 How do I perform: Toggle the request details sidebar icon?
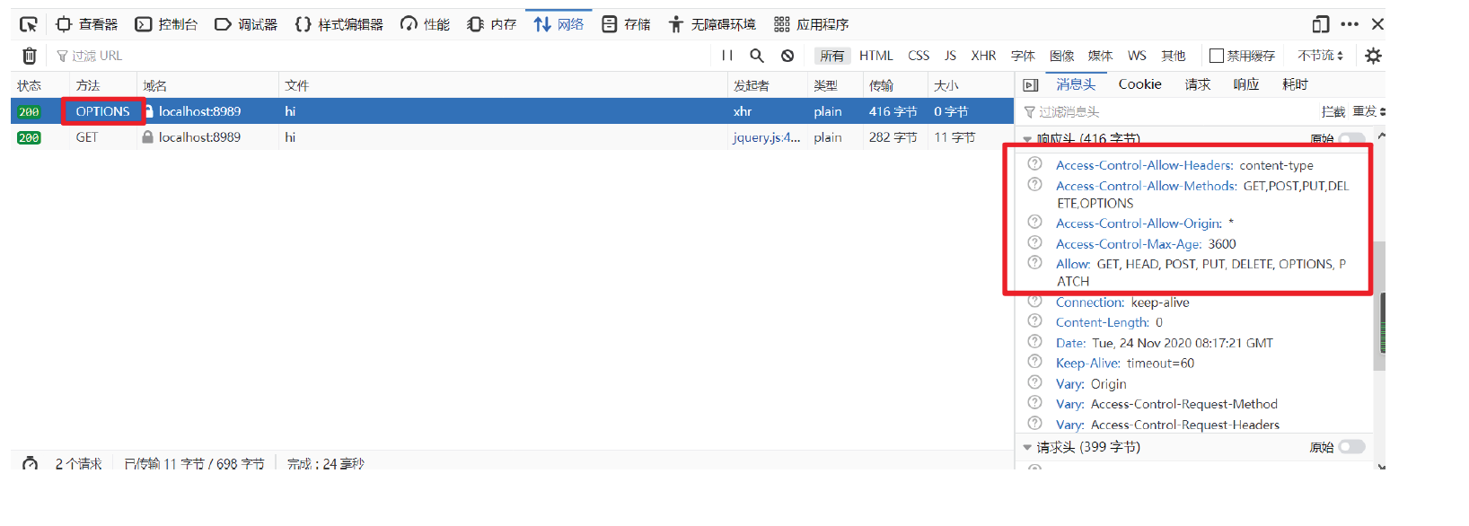[x=1031, y=85]
